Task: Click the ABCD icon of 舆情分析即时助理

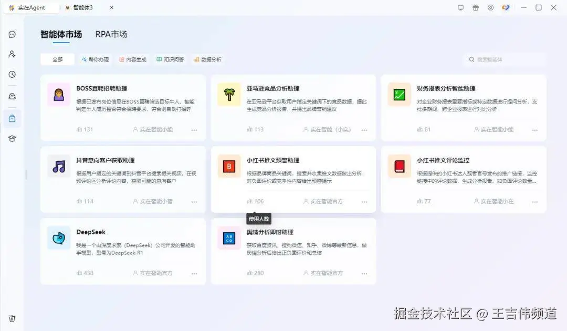Action: [x=229, y=238]
